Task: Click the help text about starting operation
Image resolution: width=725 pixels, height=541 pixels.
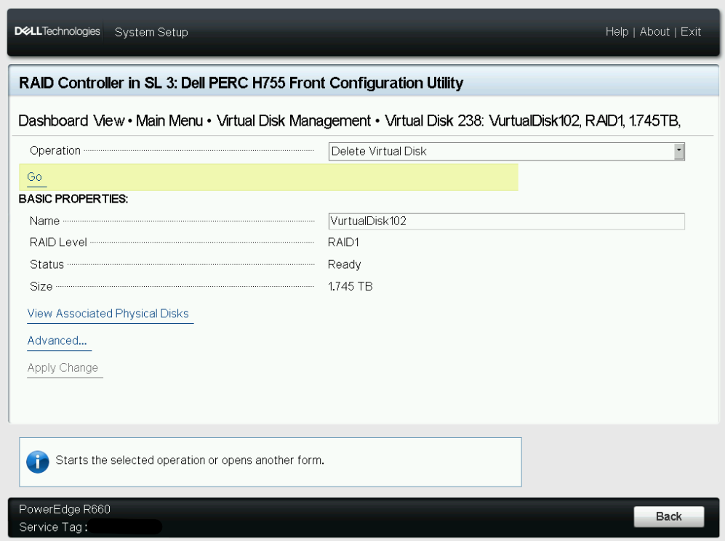Action: click(x=190, y=460)
